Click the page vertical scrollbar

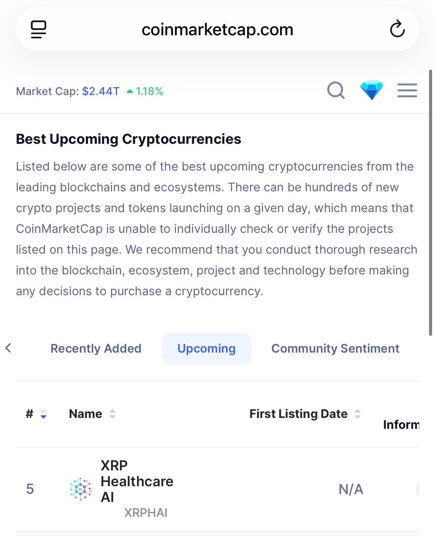pos(430,201)
